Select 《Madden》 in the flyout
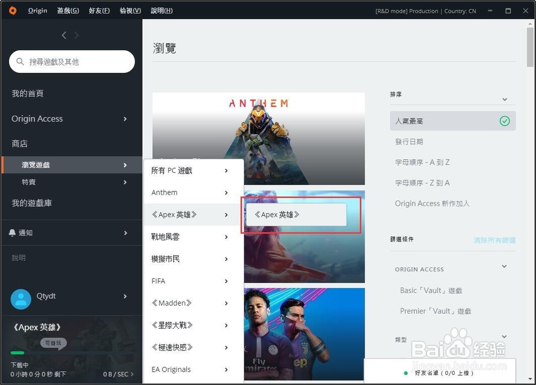Screen dimensions: 536x385 tap(193, 303)
